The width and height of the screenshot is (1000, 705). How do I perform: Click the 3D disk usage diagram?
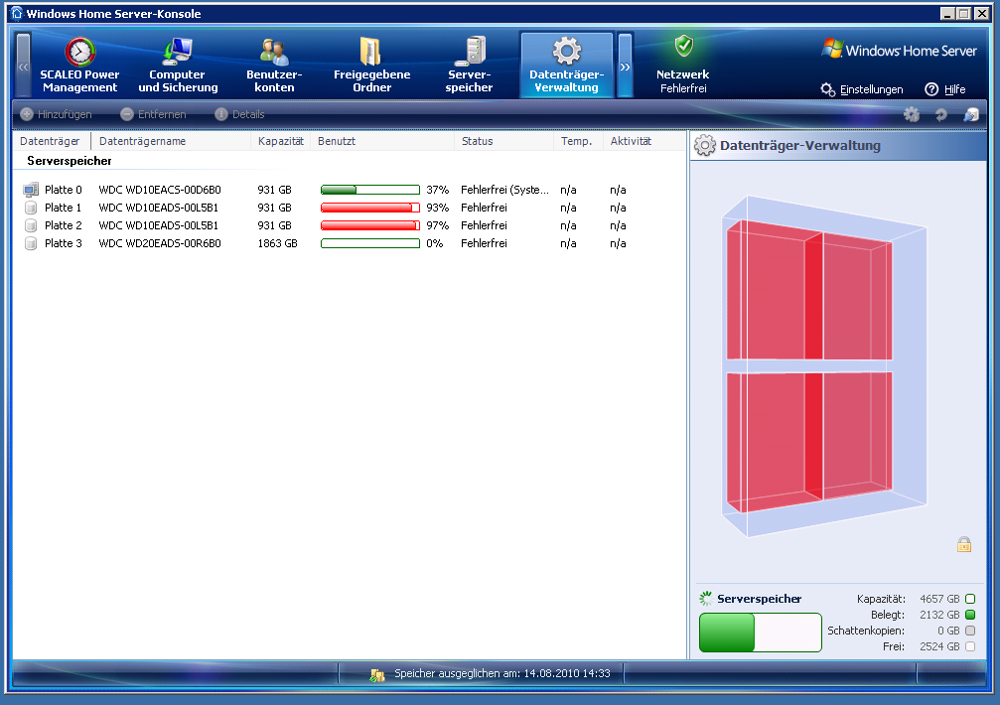(x=824, y=365)
